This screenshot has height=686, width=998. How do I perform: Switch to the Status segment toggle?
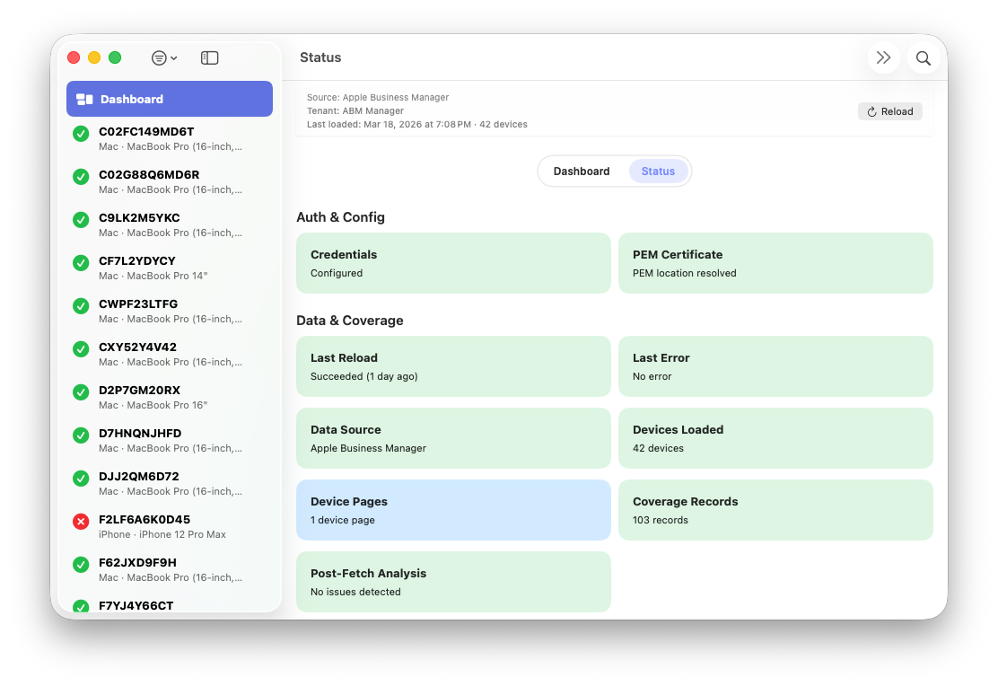(x=658, y=171)
